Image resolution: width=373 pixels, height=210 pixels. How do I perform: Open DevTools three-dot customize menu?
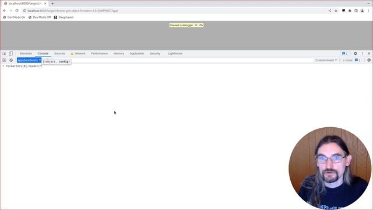coord(363,54)
